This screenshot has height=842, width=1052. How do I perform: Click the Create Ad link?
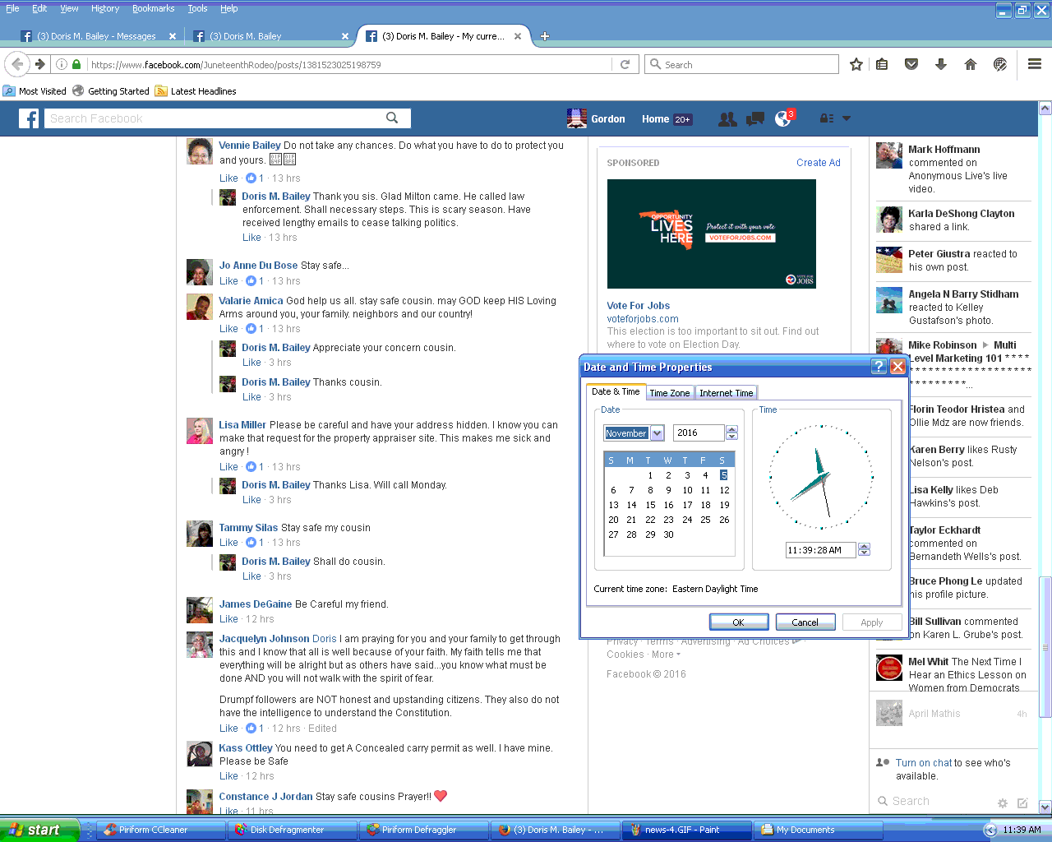tap(818, 163)
